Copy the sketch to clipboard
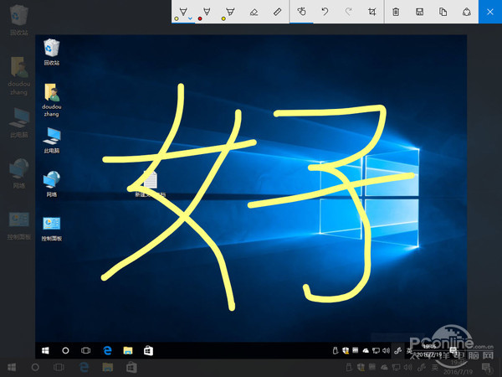Image resolution: width=502 pixels, height=377 pixels. click(x=443, y=12)
